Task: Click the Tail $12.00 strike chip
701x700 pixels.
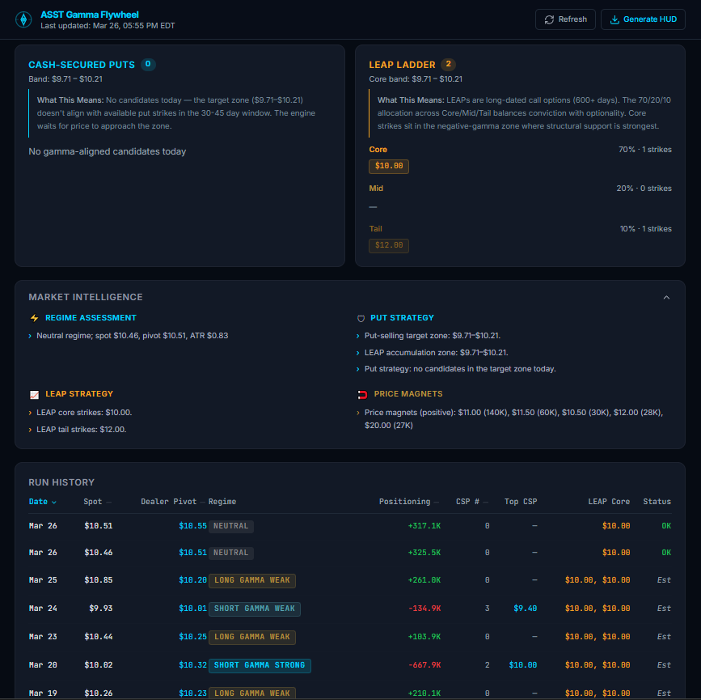Action: [388, 245]
